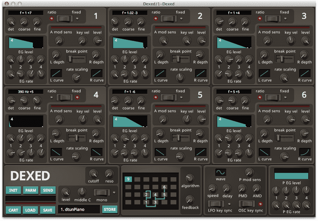318x221 pixels.
Task: Select the PMD knob
Action: (242, 188)
